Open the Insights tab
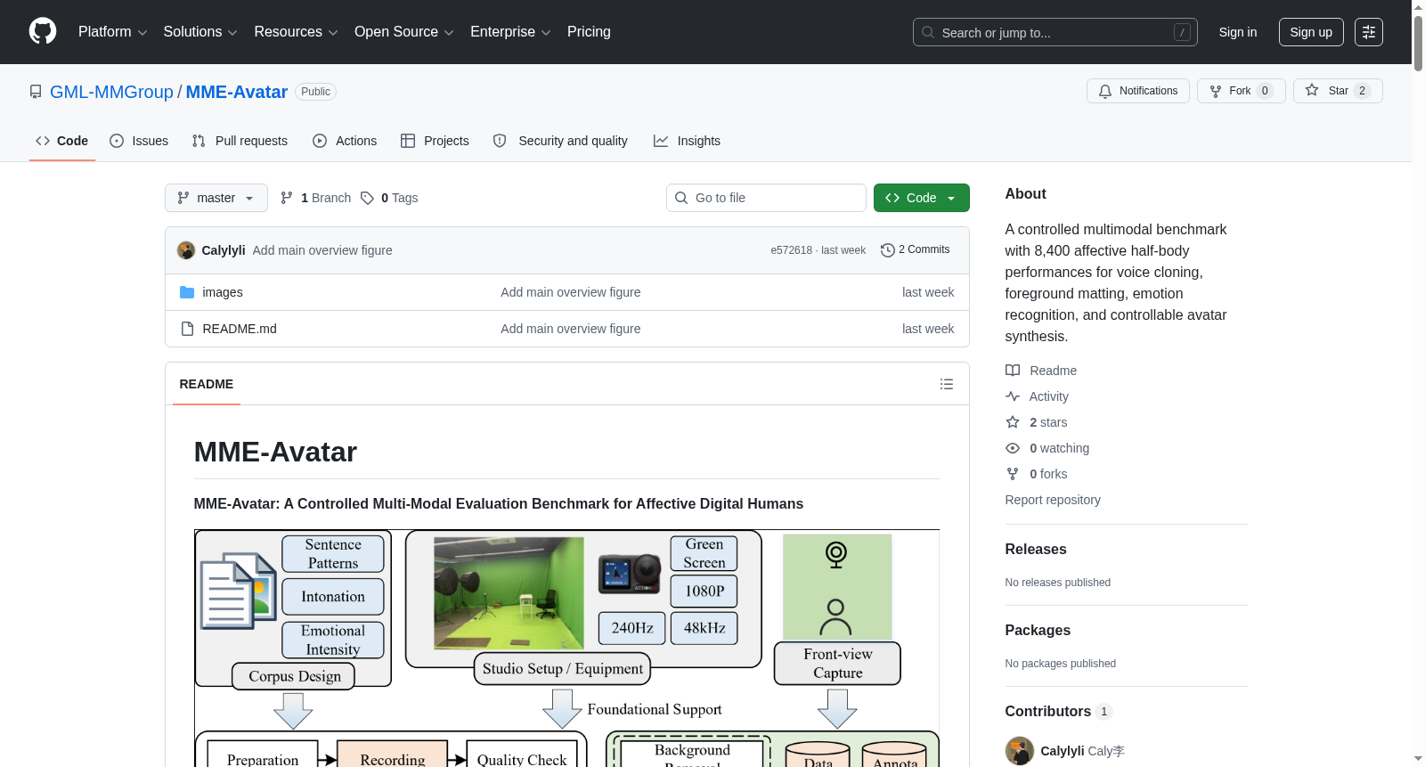The image size is (1425, 767). click(x=687, y=141)
